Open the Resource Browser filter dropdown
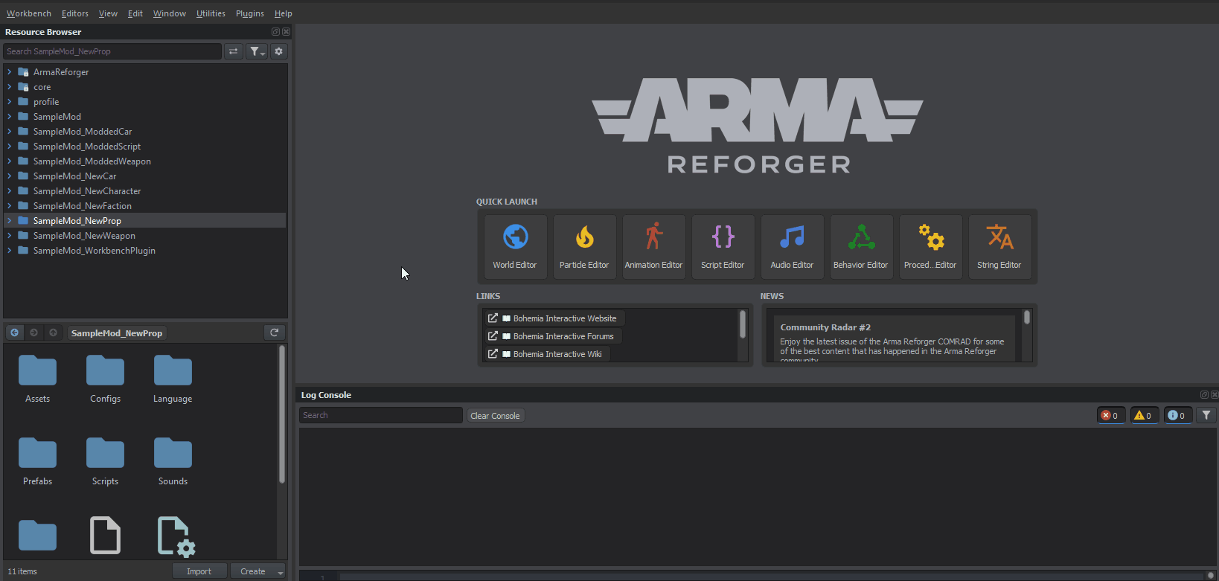The height and width of the screenshot is (581, 1219). 257,51
